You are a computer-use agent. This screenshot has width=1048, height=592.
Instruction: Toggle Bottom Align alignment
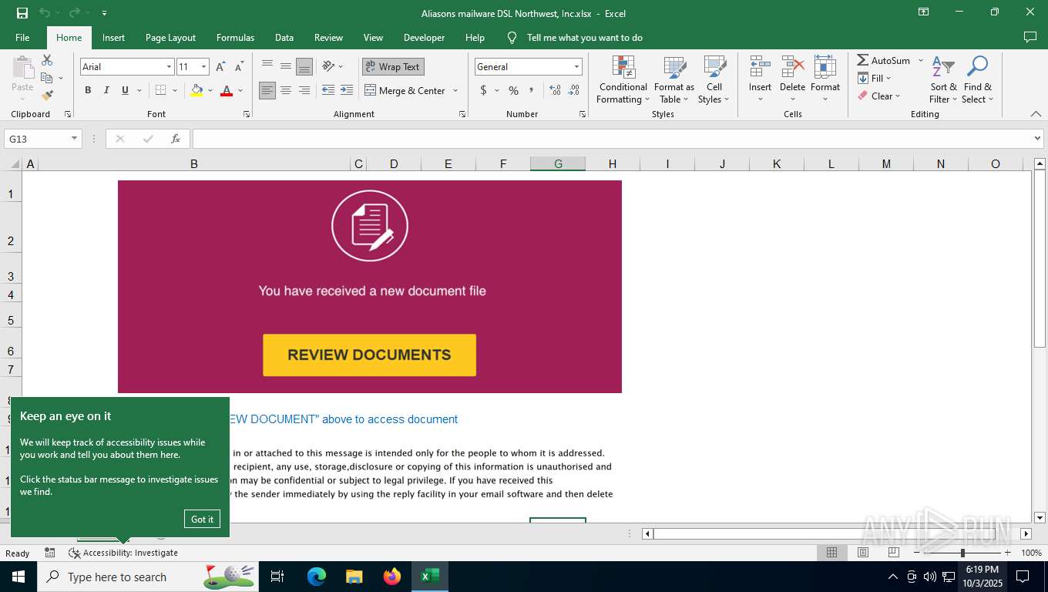tap(304, 67)
